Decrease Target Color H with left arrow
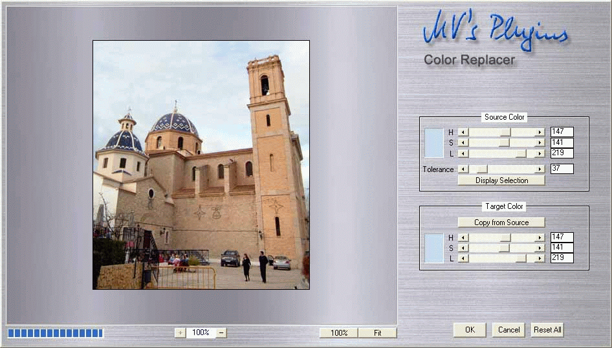 [x=463, y=237]
